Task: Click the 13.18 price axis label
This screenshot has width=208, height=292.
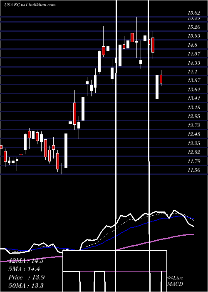Action: click(x=194, y=108)
